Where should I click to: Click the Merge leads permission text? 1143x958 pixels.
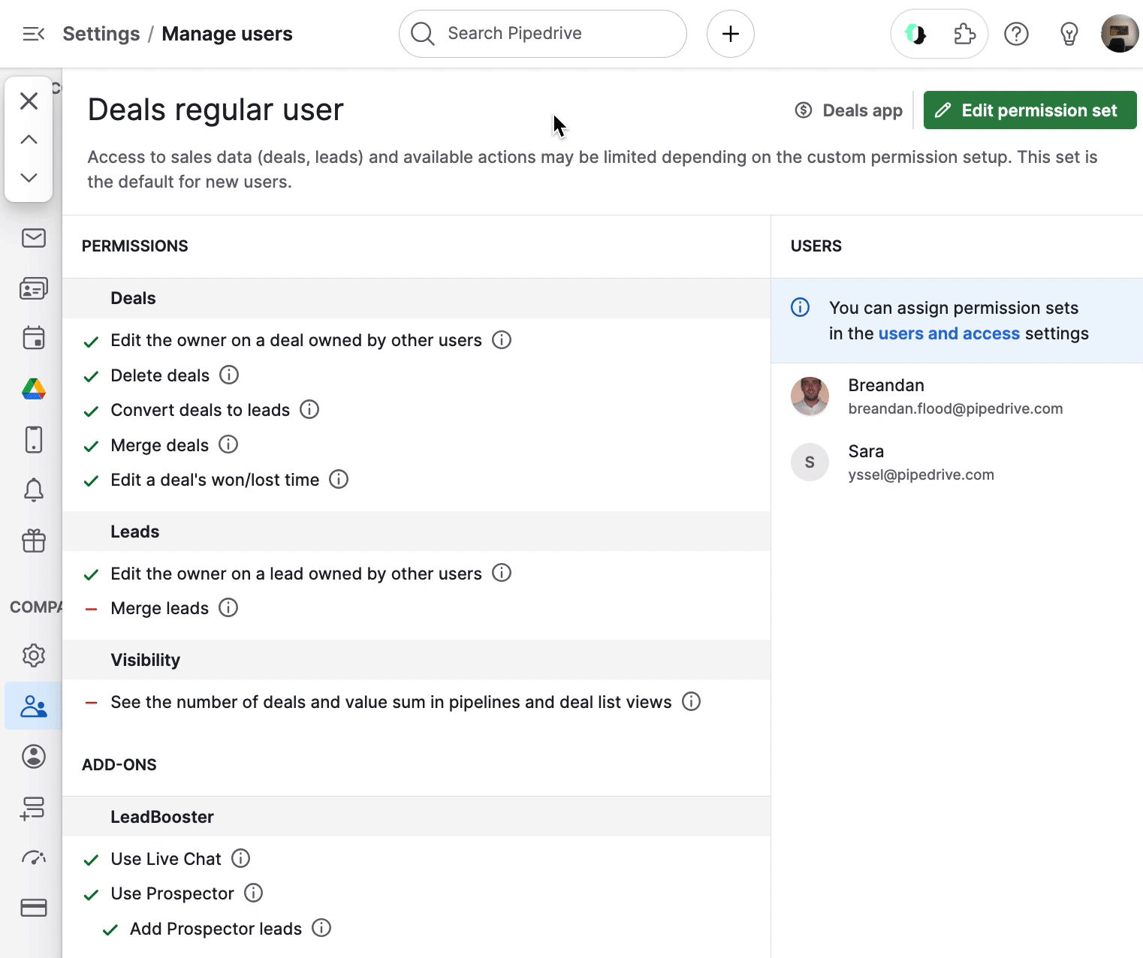pyautogui.click(x=159, y=608)
